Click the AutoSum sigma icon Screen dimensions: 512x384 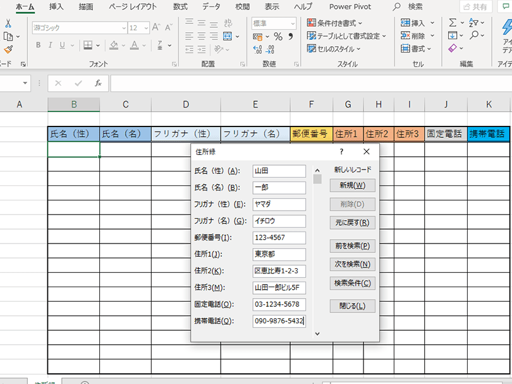pos(453,23)
